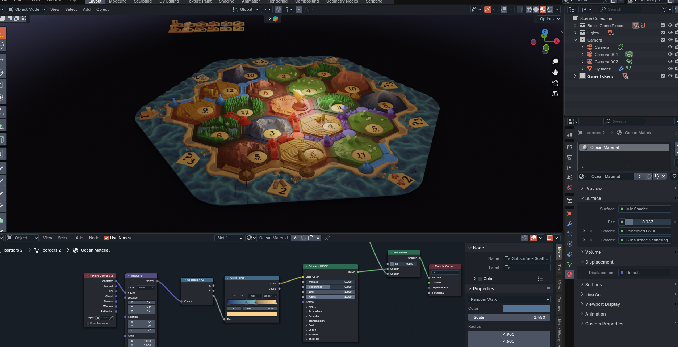Pin the material in the node editor header
Viewport: 678px width, 347px height.
pyautogui.click(x=327, y=238)
